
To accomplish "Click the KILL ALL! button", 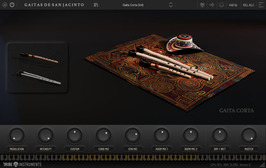I will click(248, 5).
